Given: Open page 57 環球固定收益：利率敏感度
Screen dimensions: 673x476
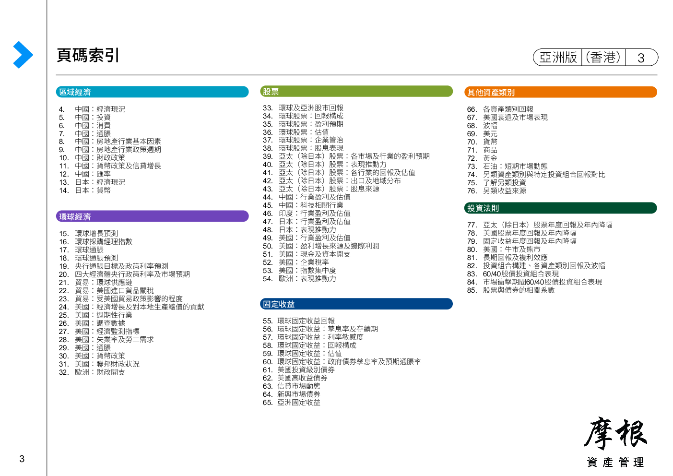Looking at the screenshot, I should click(313, 337).
